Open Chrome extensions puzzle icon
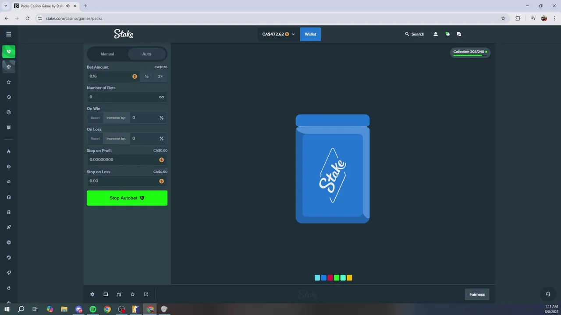This screenshot has height=315, width=561. coord(518,18)
